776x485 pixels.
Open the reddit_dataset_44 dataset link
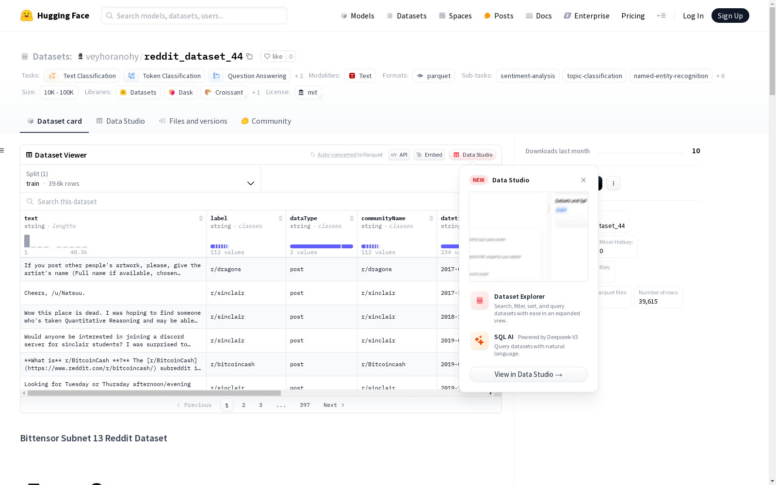point(194,56)
